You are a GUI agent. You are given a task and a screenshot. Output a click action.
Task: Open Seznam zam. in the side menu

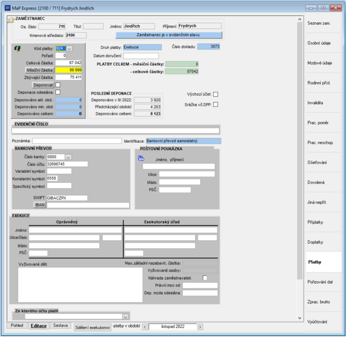point(323,23)
